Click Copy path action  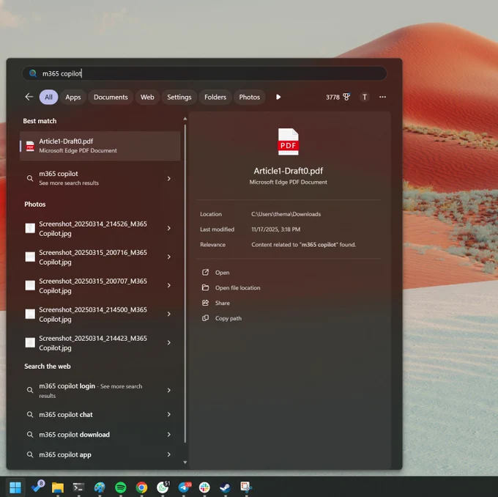click(222, 318)
